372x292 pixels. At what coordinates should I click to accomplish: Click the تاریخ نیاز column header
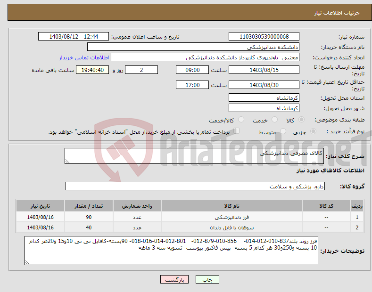pyautogui.click(x=41, y=206)
